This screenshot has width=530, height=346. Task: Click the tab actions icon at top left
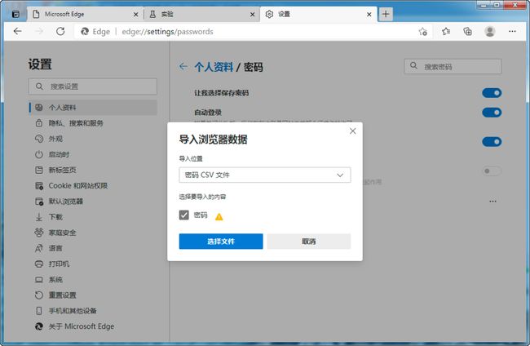pyautogui.click(x=15, y=14)
